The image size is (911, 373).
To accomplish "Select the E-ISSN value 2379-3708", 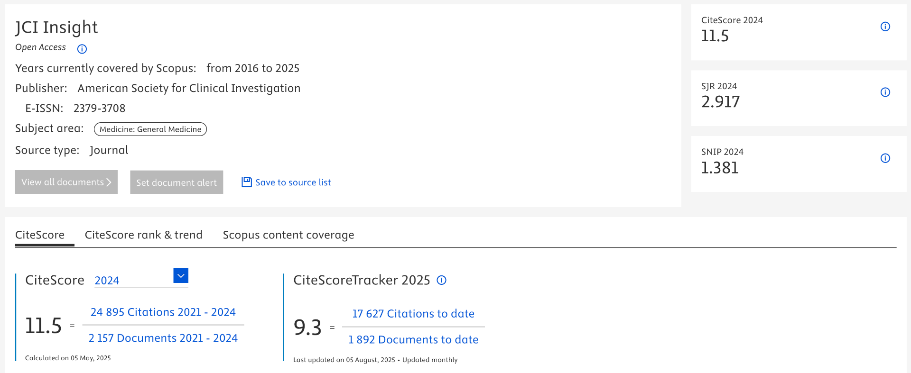I will (100, 109).
